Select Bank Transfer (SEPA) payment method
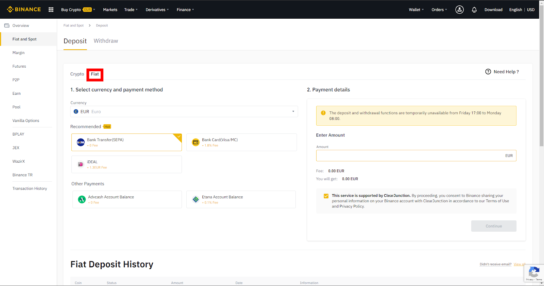The height and width of the screenshot is (286, 544). [x=126, y=142]
